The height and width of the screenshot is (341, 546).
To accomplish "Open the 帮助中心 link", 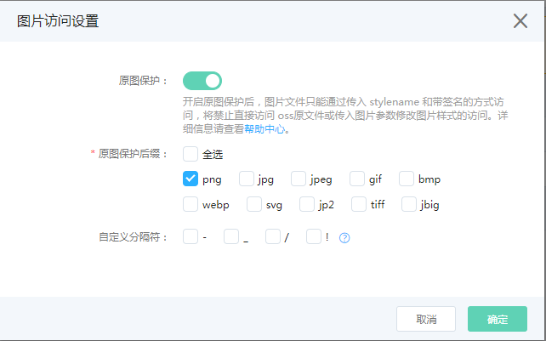I will click(264, 129).
